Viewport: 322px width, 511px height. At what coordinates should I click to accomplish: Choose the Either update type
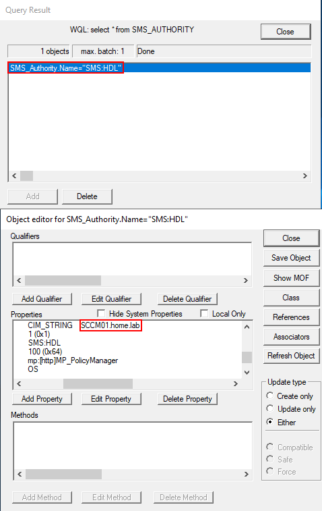pos(269,422)
